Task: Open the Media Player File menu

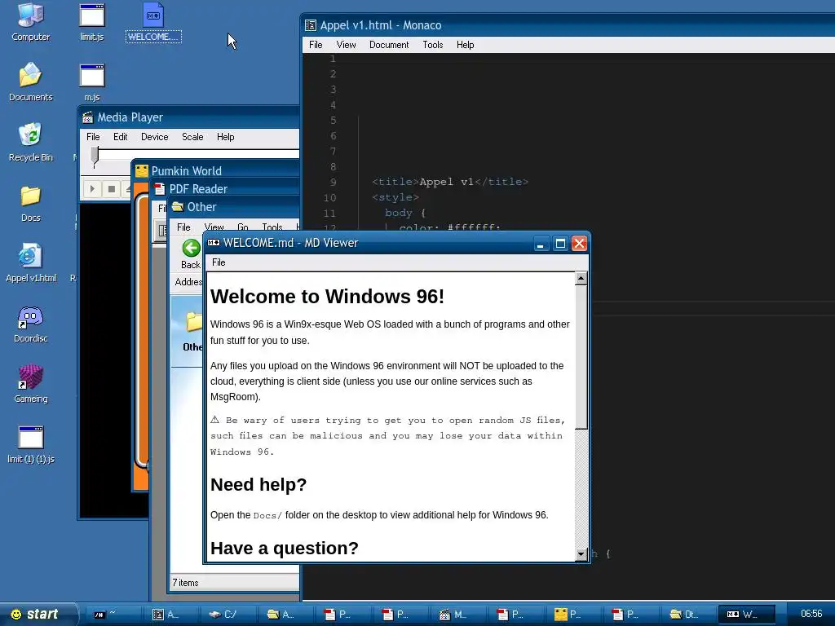Action: 93,137
